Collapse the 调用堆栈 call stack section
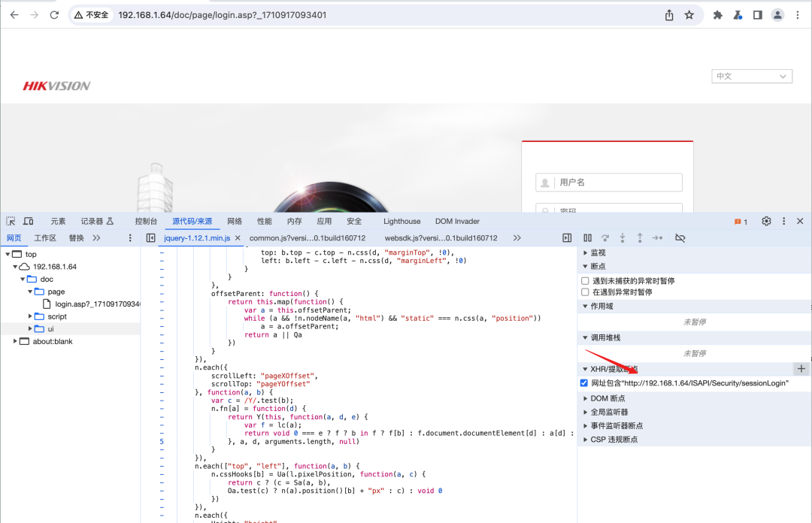The image size is (812, 523). (604, 337)
